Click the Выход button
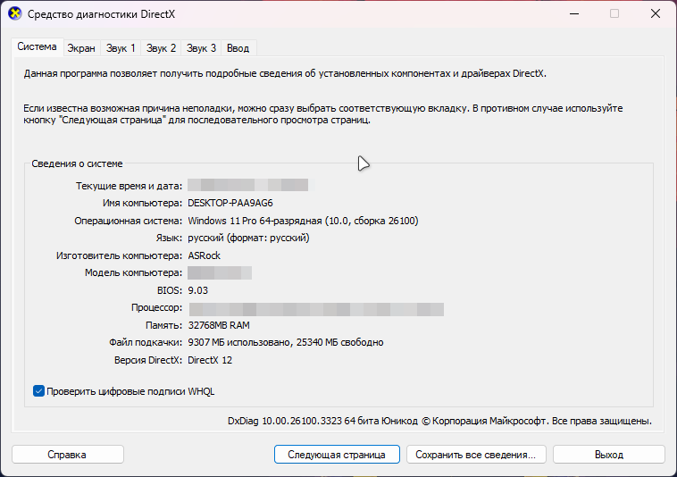 click(x=609, y=455)
